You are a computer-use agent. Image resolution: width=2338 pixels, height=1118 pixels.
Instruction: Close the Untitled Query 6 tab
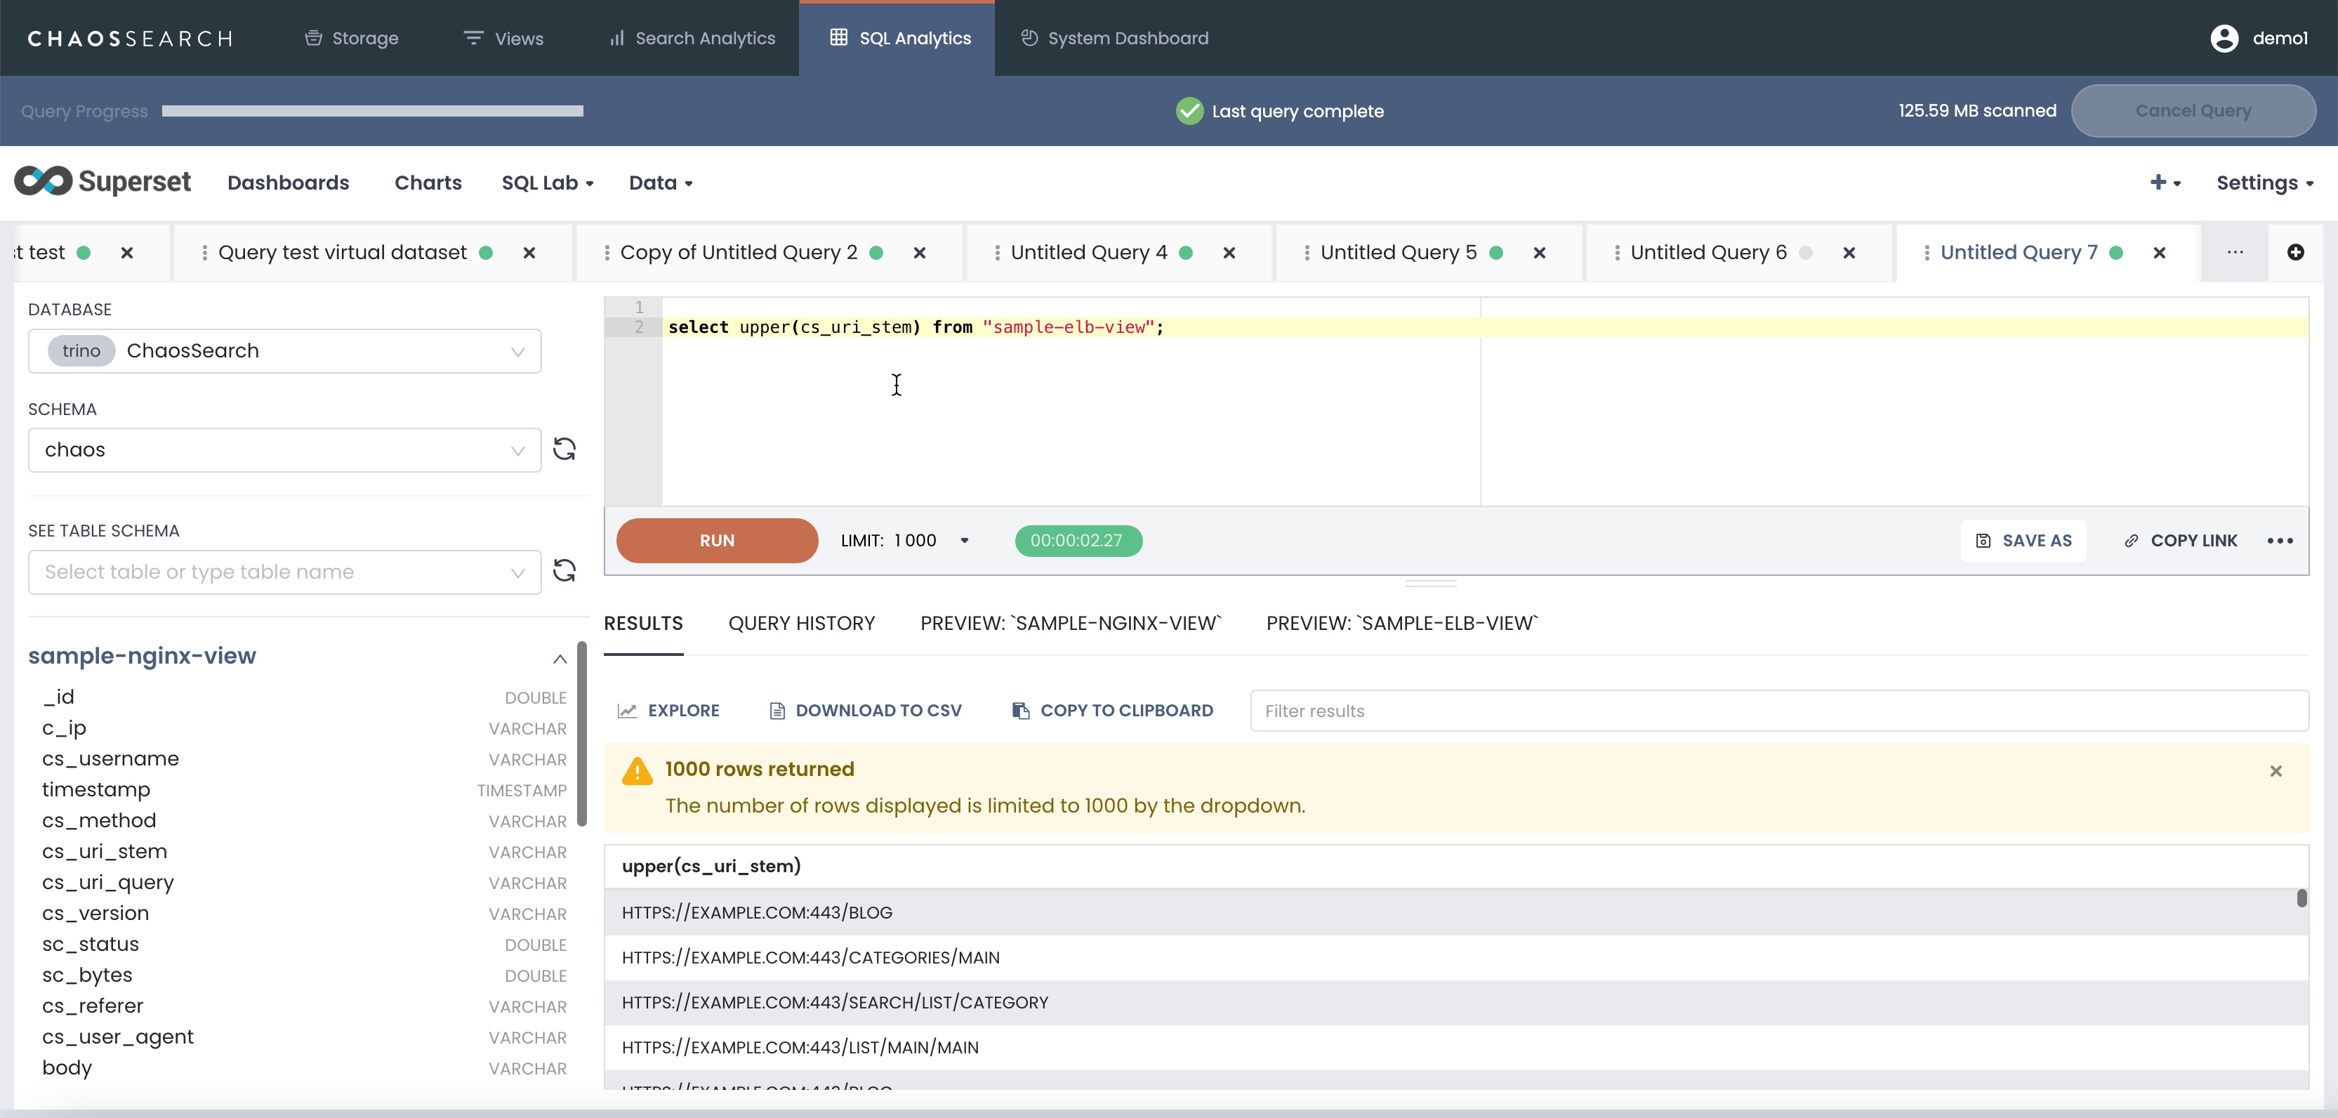click(1849, 252)
